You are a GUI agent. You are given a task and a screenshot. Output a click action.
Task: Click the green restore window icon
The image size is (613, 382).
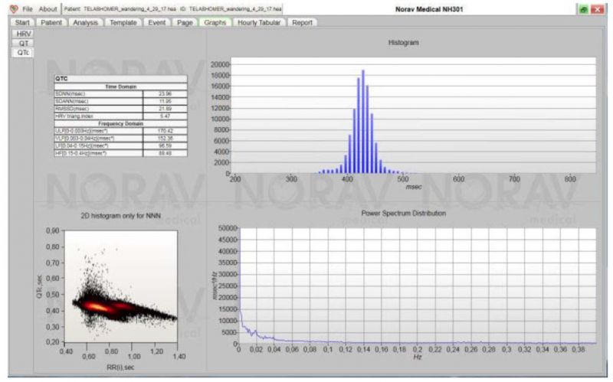pos(583,9)
